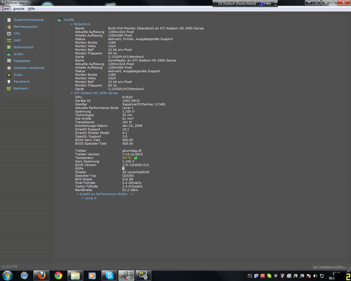
Task: Click the Shader value 40 vereinheitlicht
Action: click(136, 172)
